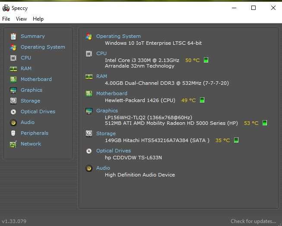Select Summary in the sidebar
The width and height of the screenshot is (282, 226).
coord(33,37)
